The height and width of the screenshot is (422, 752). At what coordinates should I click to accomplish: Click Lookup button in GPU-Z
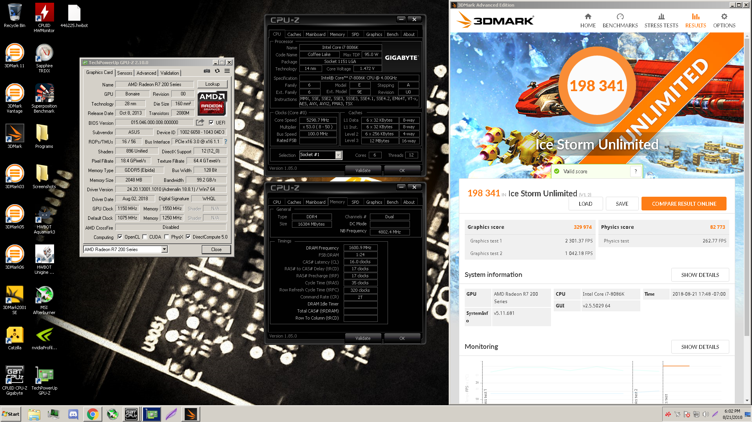click(x=212, y=84)
